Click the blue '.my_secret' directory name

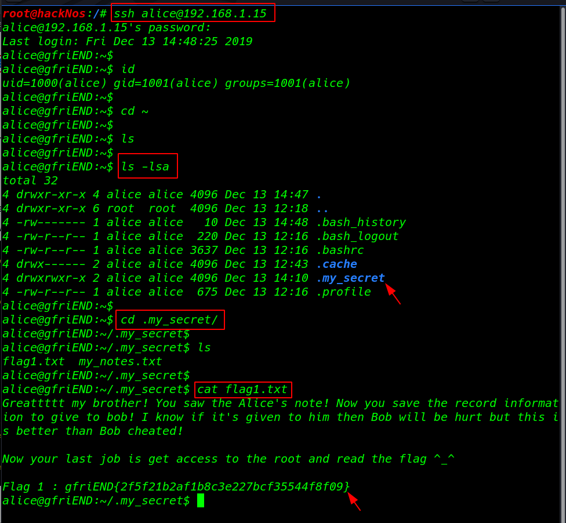350,278
